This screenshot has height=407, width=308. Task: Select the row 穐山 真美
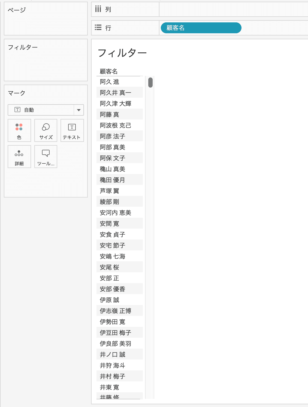[120, 169]
